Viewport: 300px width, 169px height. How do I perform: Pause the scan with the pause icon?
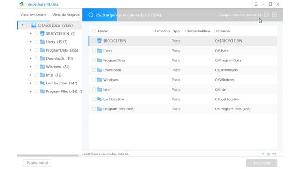(x=266, y=15)
